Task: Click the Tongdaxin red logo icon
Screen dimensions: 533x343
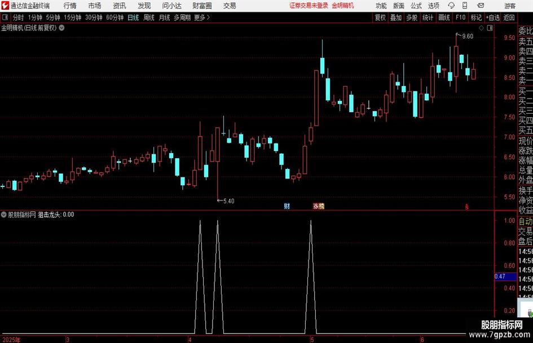Action: click(x=5, y=6)
